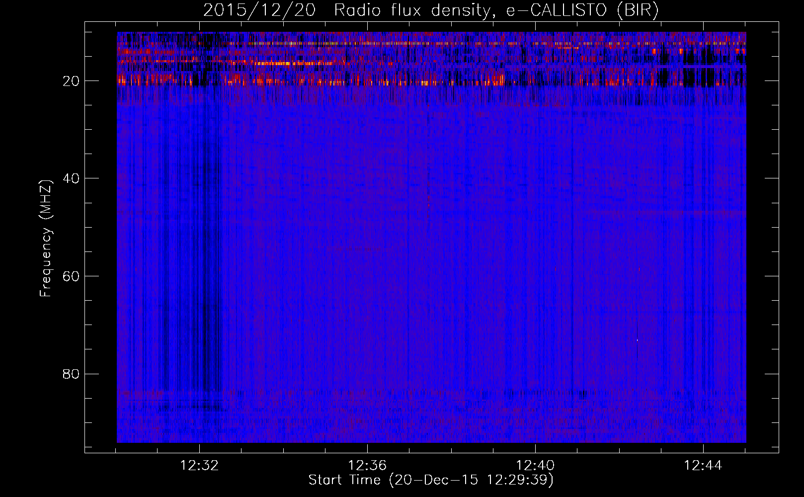The image size is (804, 497).
Task: Select the 12:44 time tick label
Action: coord(703,466)
